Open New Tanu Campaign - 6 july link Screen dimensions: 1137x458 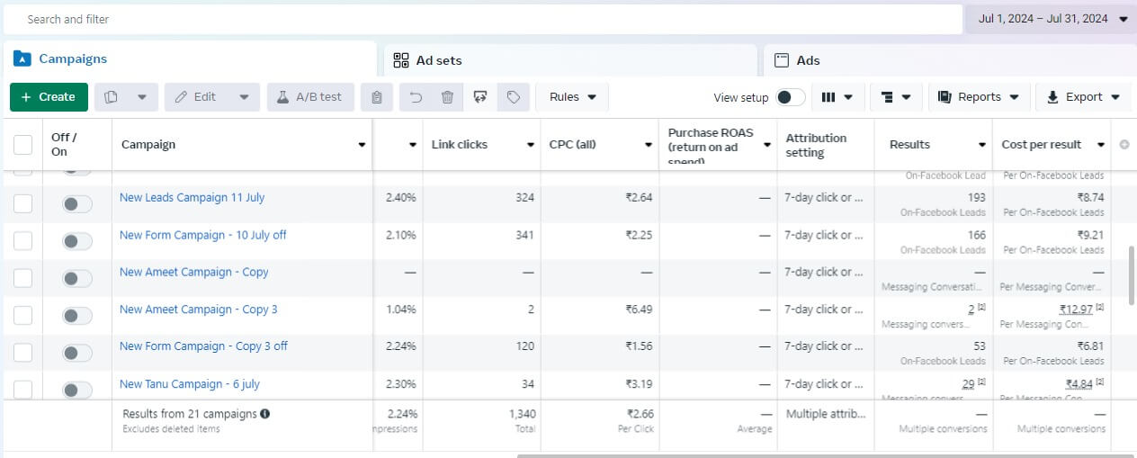(x=190, y=384)
